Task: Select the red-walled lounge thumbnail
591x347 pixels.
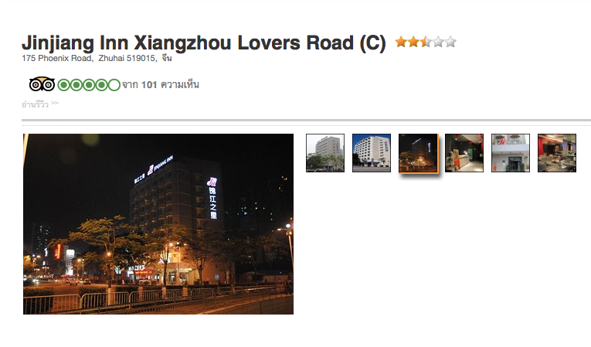Action: [x=557, y=153]
